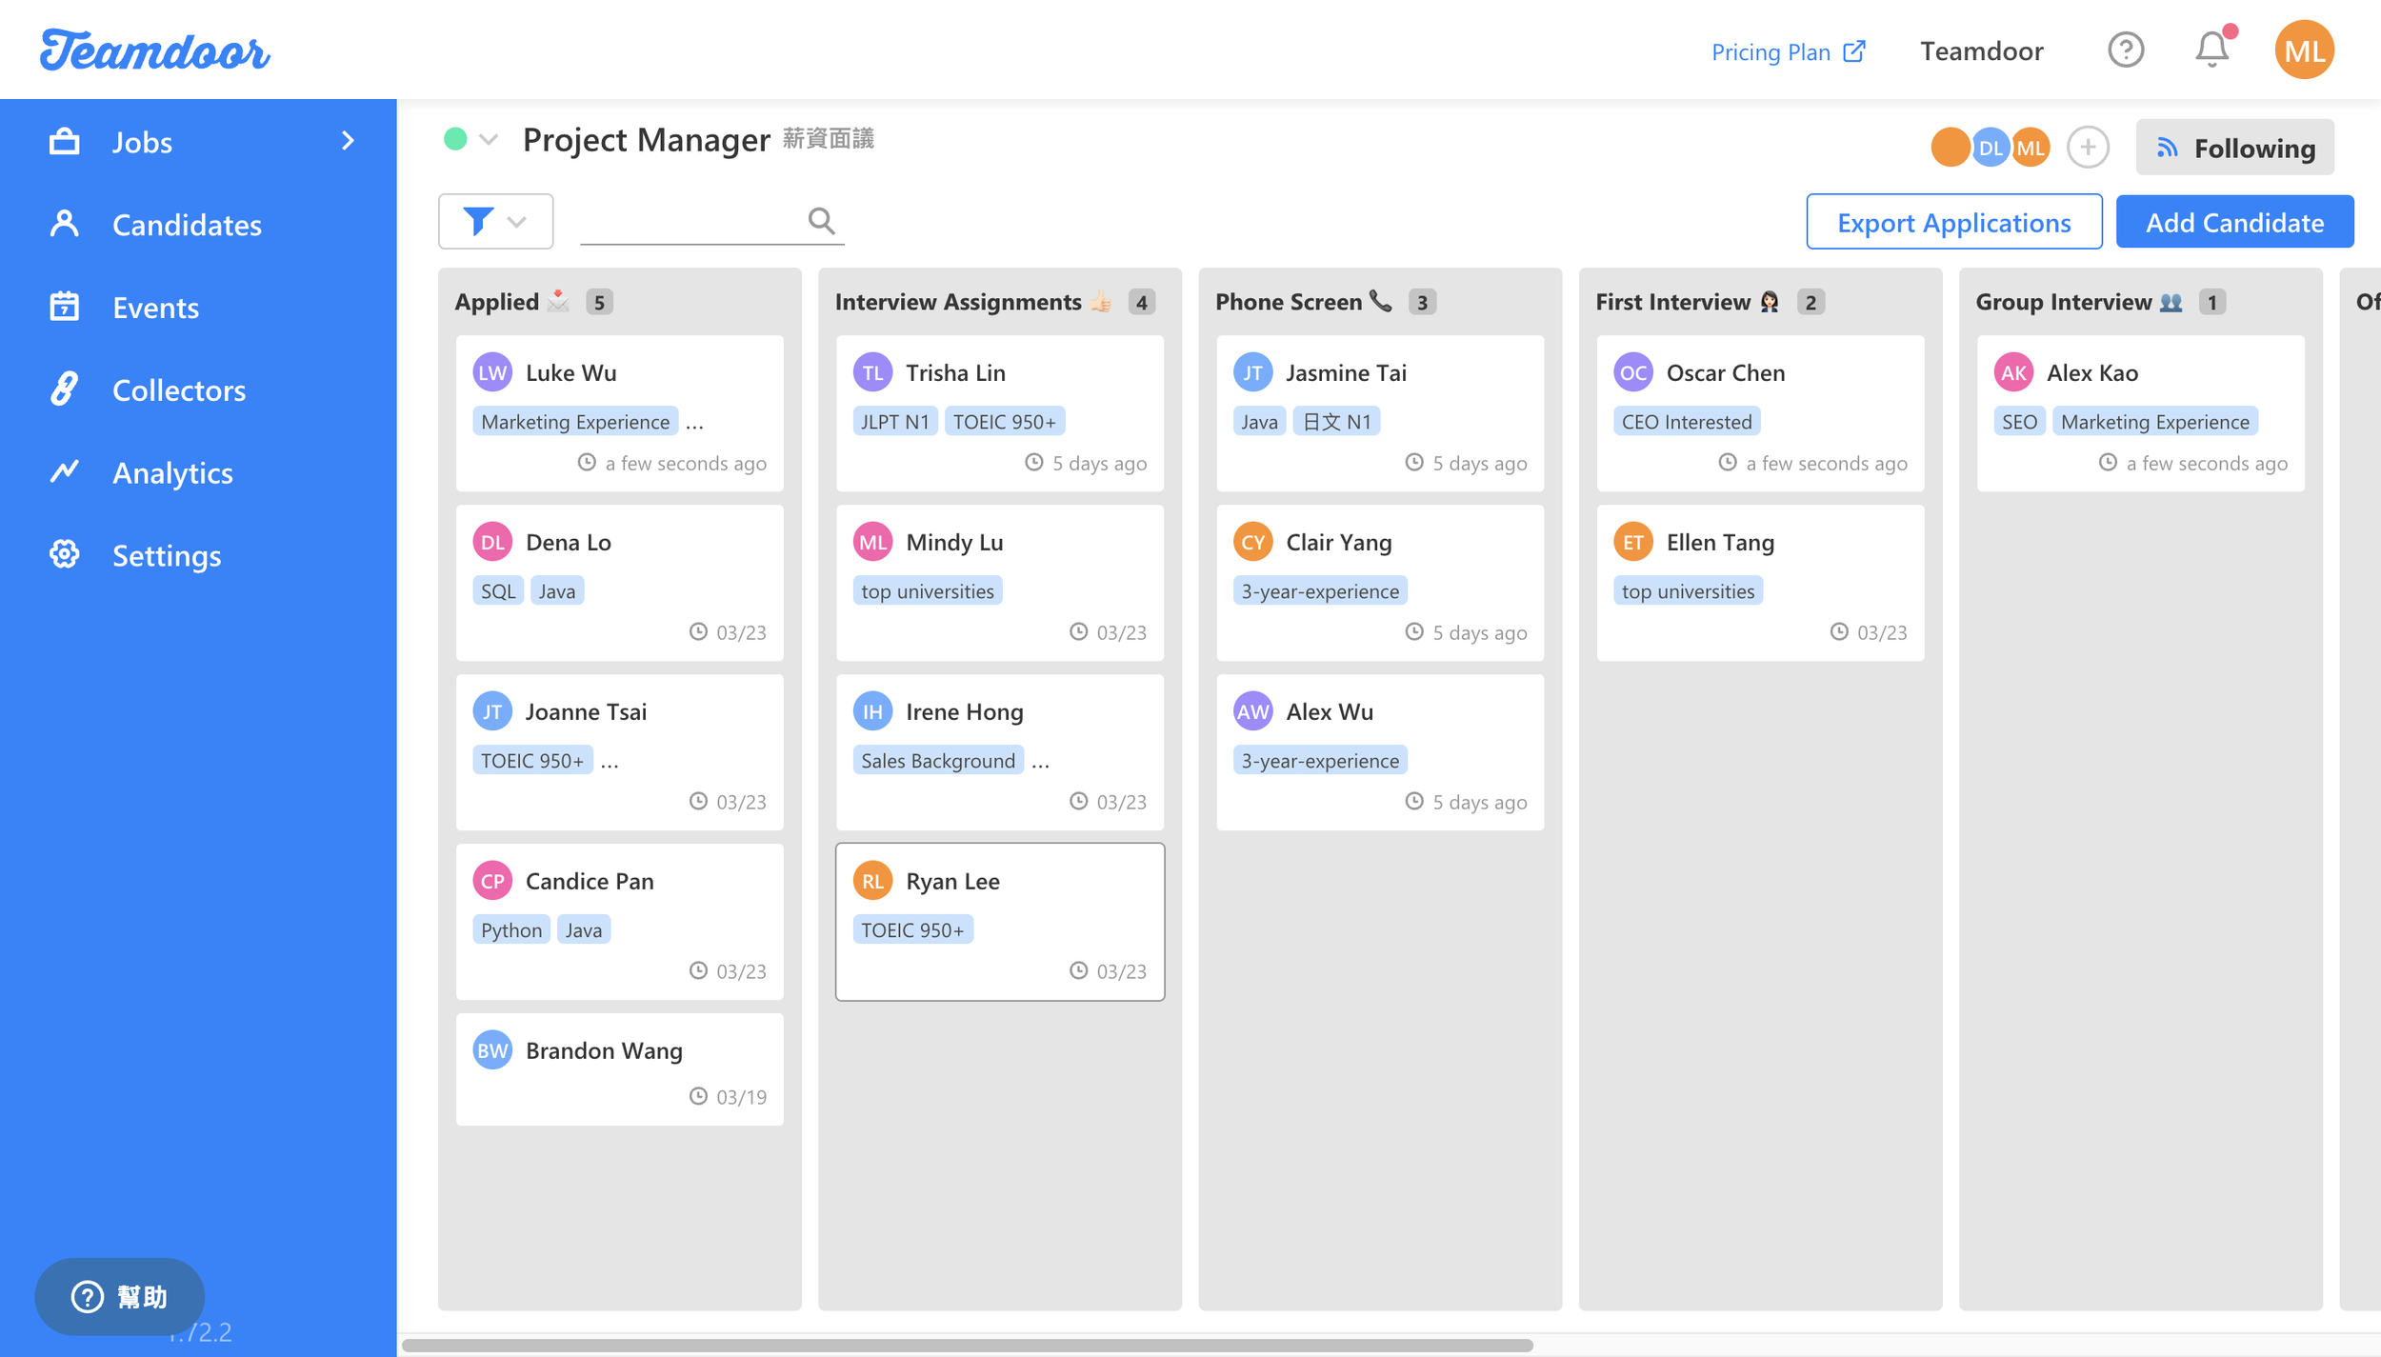2381x1357 pixels.
Task: Open the notifications bell
Action: pos(2211,50)
